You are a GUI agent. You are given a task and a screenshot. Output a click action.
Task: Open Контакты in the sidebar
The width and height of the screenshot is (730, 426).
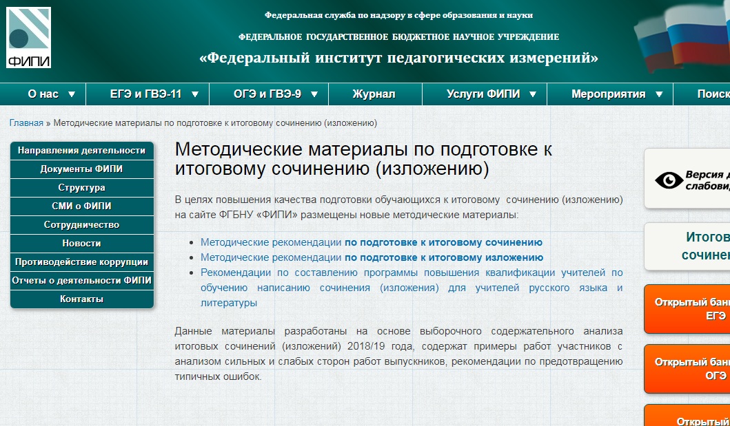(81, 299)
